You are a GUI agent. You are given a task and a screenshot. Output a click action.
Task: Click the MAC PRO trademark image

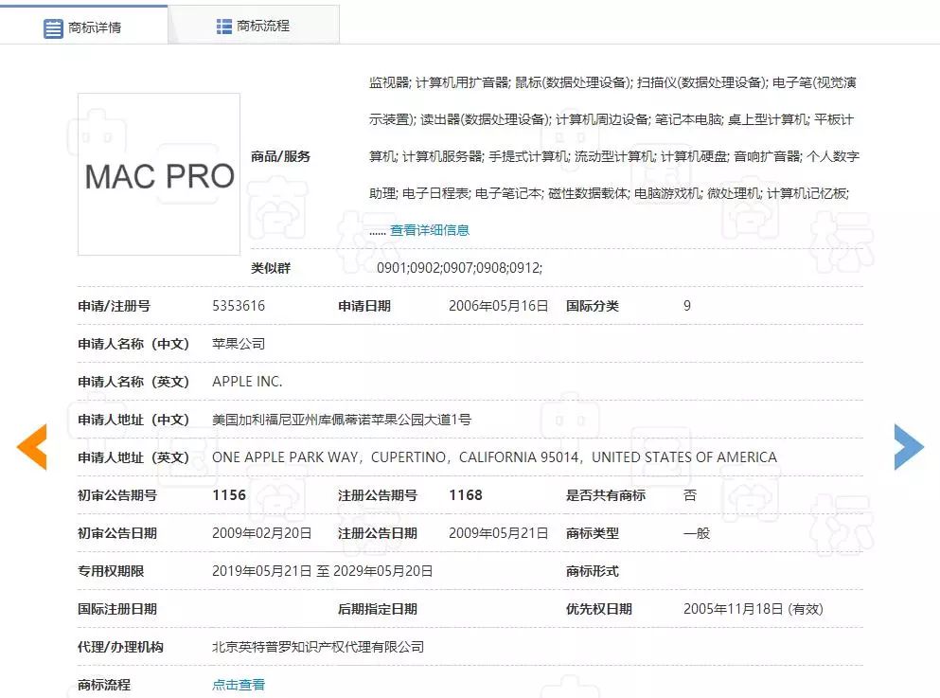click(159, 174)
